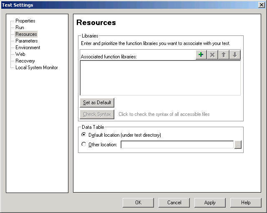
Task: Open the Environment settings node
Action: 28,48
